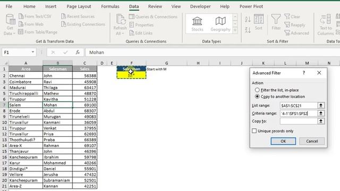Toggle the Filter funnel

pyautogui.click(x=276, y=22)
